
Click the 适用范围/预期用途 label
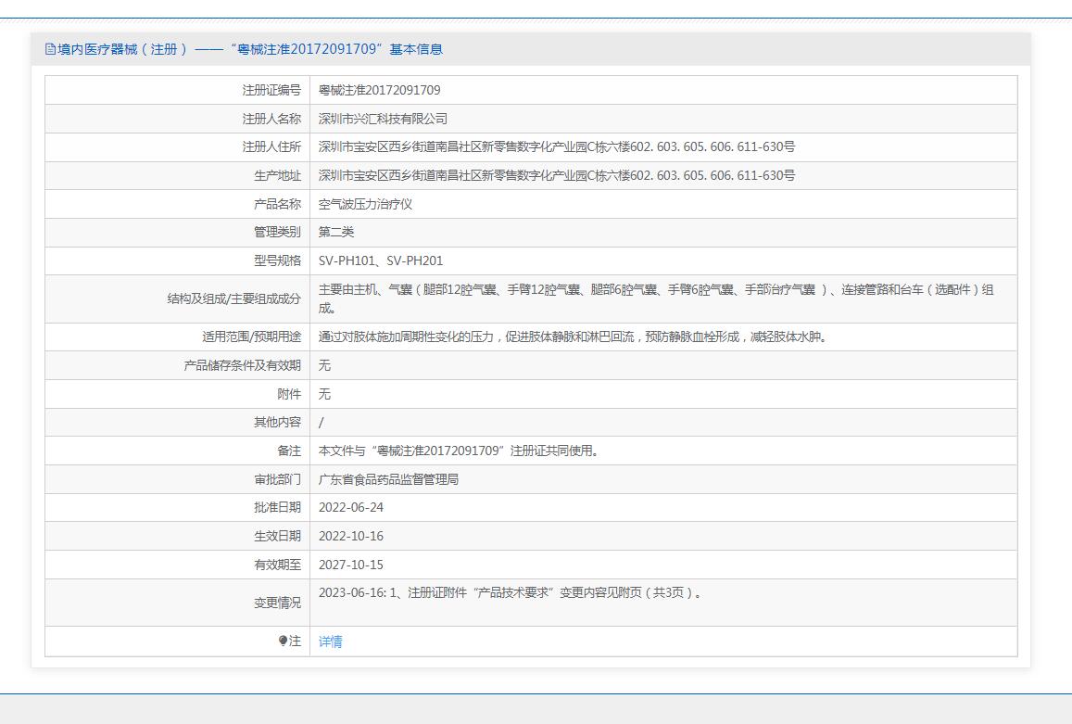[x=252, y=337]
